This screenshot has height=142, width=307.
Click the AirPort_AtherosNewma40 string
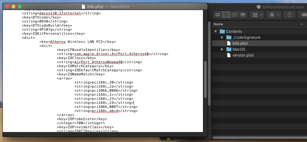pyautogui.click(x=99, y=62)
